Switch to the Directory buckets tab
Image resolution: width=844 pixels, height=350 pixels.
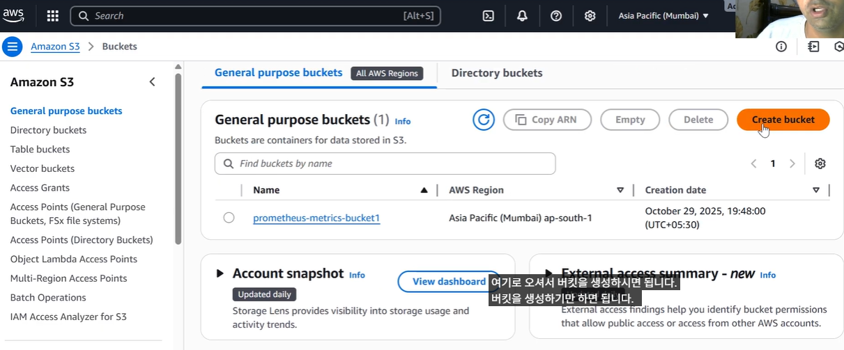(497, 73)
